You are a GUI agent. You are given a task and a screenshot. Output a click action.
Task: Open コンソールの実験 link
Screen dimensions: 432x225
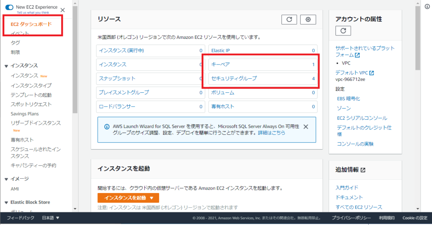pos(355,144)
